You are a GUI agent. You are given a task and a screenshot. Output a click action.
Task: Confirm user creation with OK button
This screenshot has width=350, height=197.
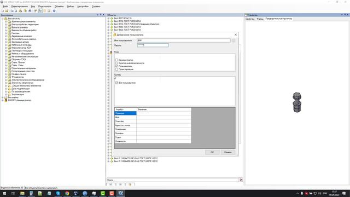tap(212, 152)
